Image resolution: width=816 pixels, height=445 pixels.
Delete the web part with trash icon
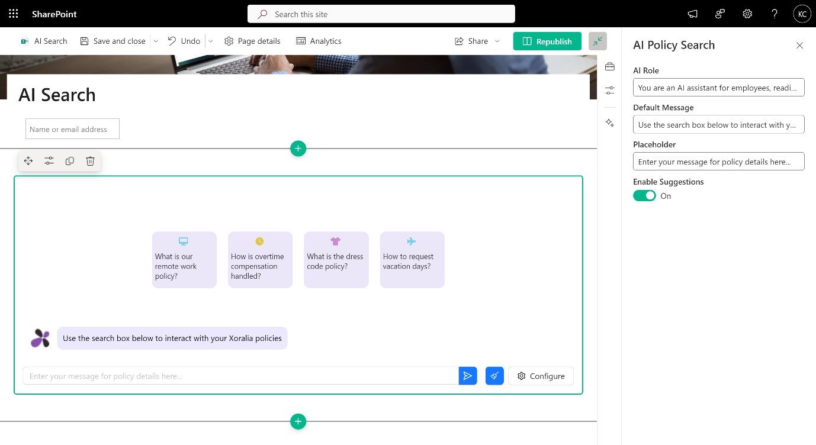[x=90, y=161]
